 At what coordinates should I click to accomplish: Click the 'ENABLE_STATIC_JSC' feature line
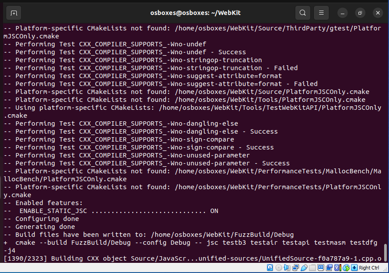(111, 211)
